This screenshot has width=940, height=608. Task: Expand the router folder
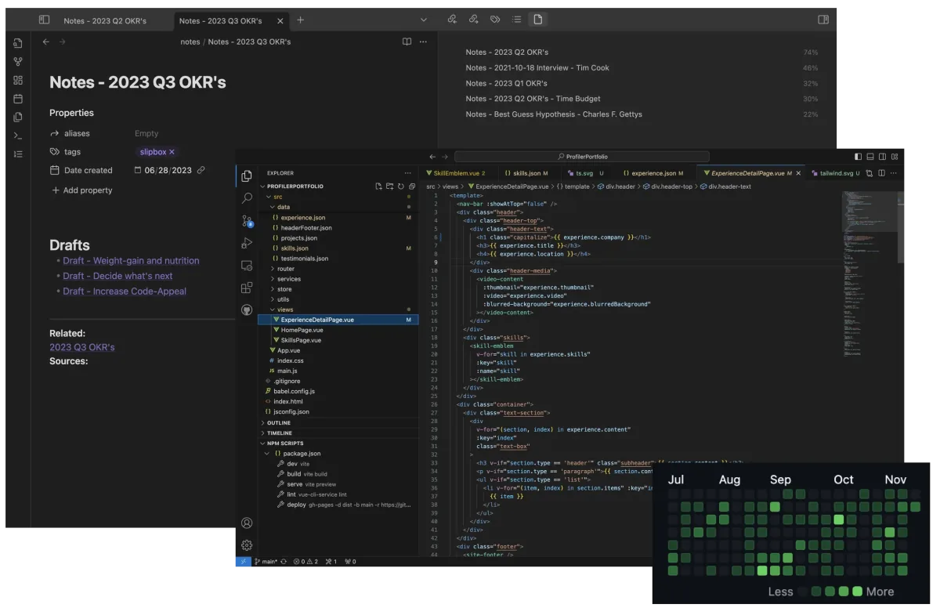[286, 269]
